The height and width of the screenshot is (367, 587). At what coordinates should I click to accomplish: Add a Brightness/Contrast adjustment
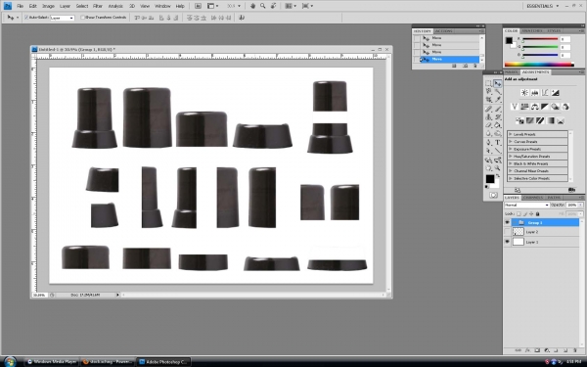pos(524,93)
